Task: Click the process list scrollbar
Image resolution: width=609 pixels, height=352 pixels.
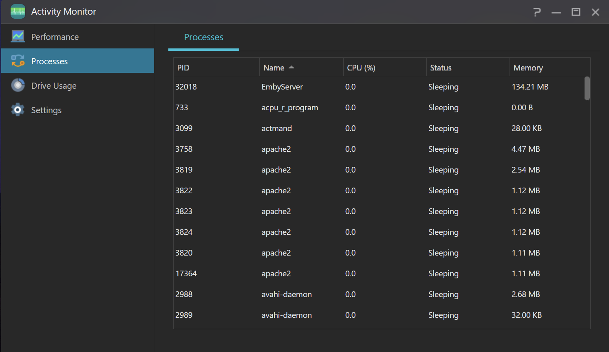Action: click(x=587, y=88)
